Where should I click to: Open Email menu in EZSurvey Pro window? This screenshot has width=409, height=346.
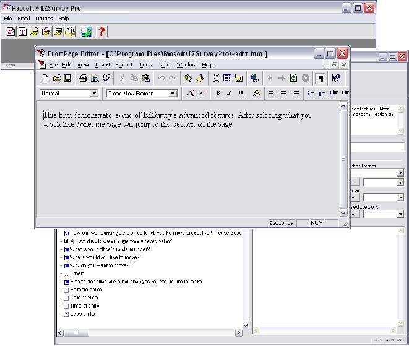tap(24, 19)
